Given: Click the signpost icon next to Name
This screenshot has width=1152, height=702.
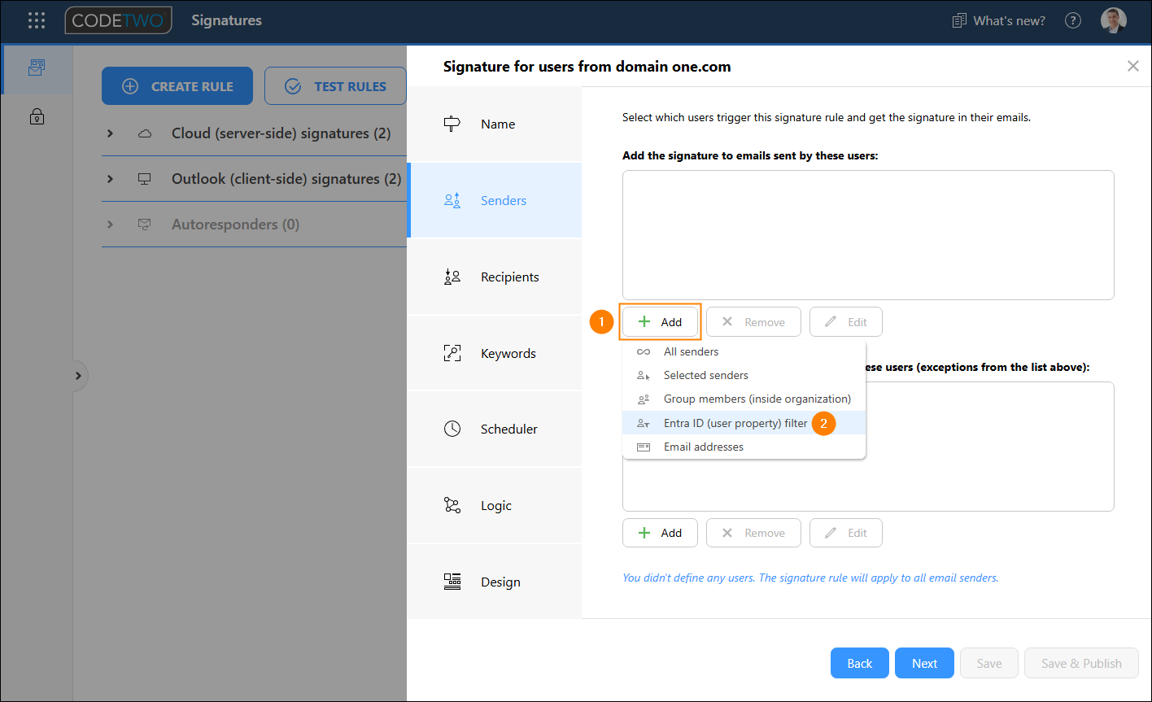Looking at the screenshot, I should (x=452, y=124).
